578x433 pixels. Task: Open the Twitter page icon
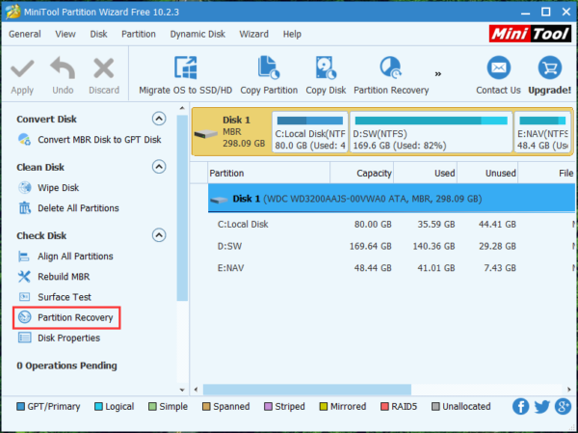(541, 407)
